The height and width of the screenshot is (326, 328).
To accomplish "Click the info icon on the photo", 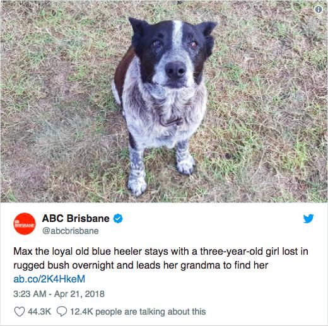I will (319, 9).
